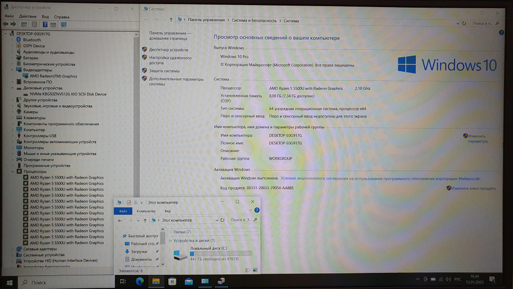
Task: Click Панель управления — домашняя страница link
Action: click(x=170, y=35)
